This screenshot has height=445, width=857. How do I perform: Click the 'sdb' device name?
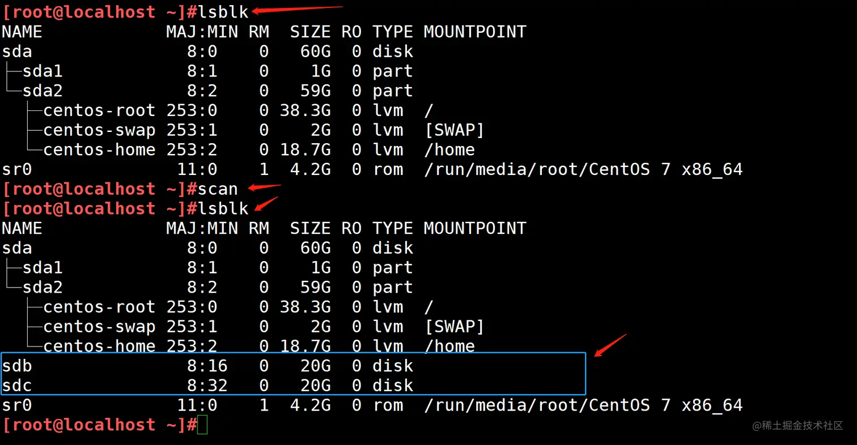click(x=17, y=366)
